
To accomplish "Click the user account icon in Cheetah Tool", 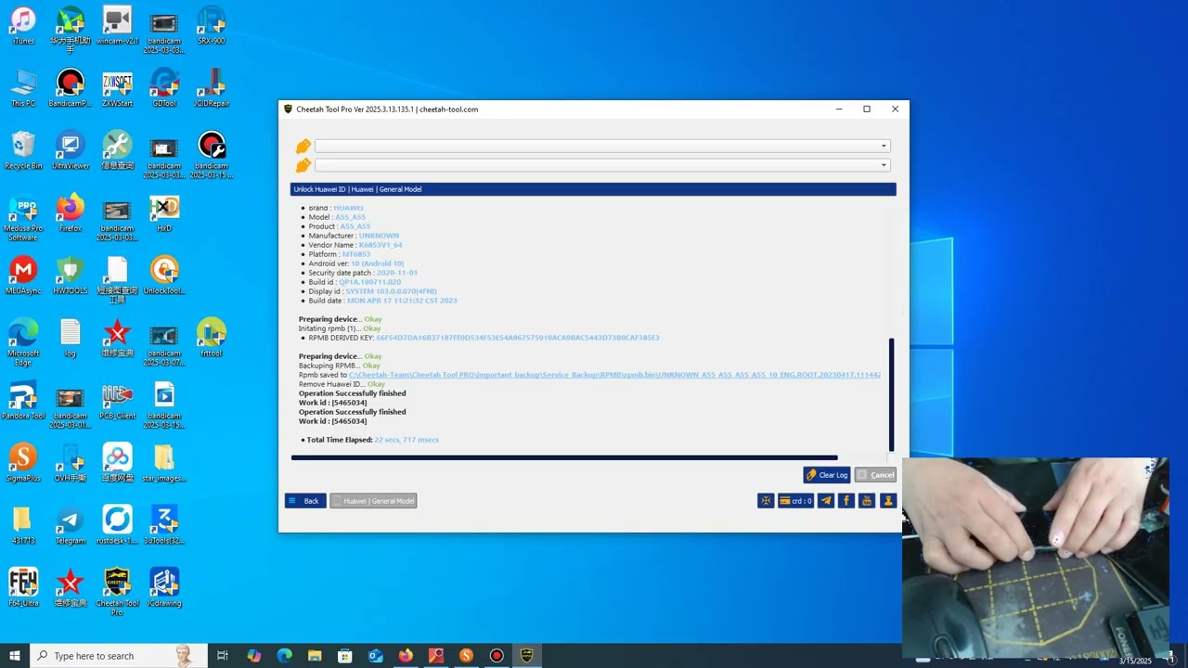I will point(888,501).
